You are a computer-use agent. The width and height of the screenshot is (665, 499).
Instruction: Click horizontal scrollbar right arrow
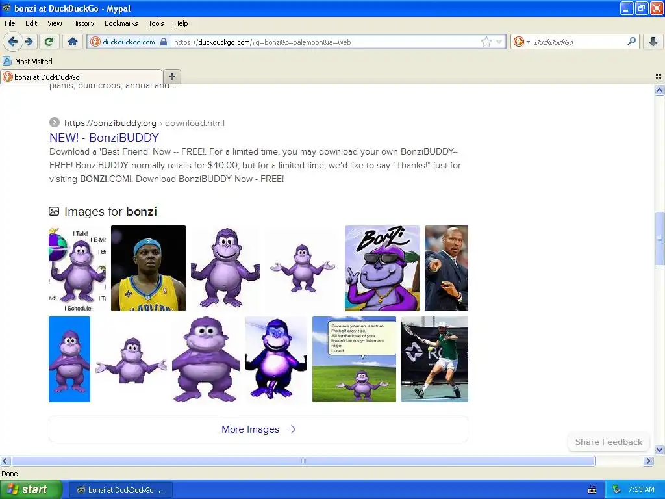(x=648, y=461)
